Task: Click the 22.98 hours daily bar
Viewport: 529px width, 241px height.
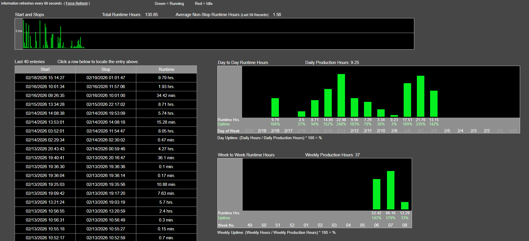Action: pos(341,96)
